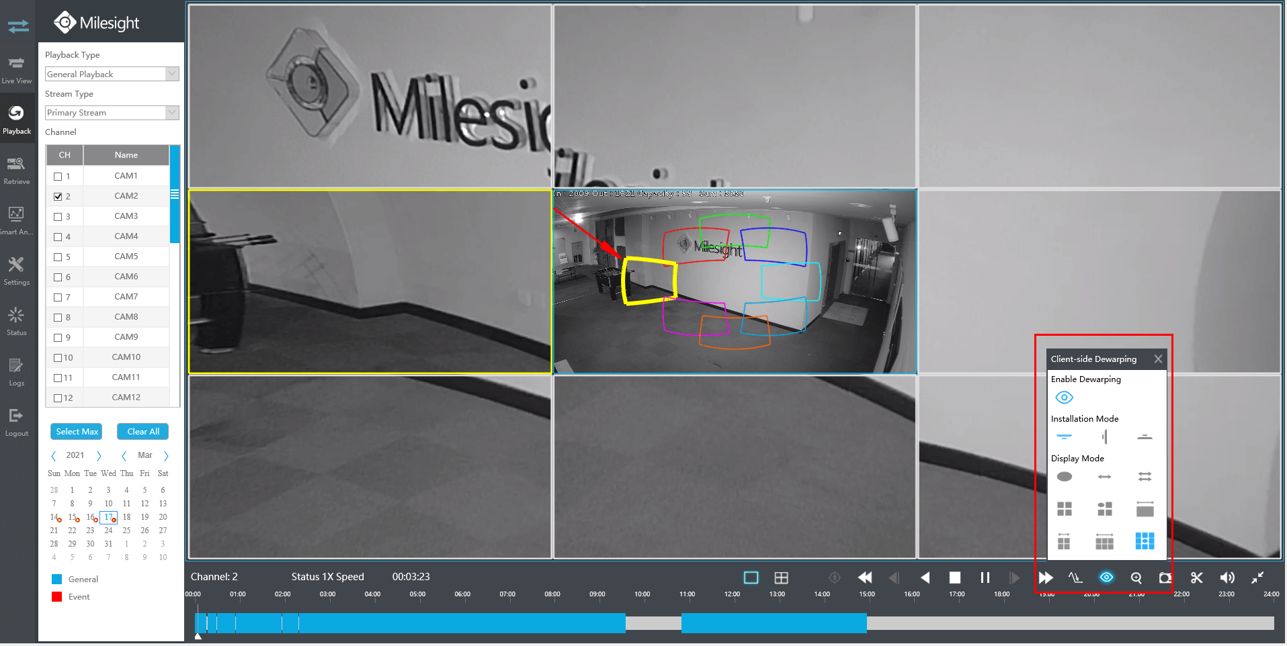Check the CAM3 channel checkbox
Image resolution: width=1287 pixels, height=646 pixels.
[58, 217]
